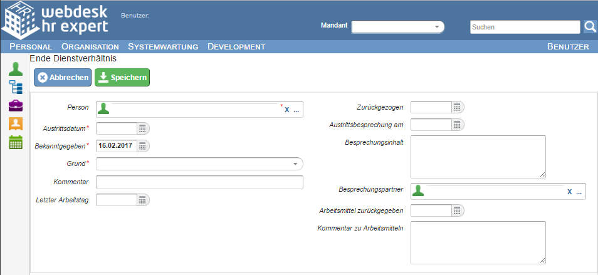The image size is (598, 275).
Task: Open calendar picker for Letzter Arbeitstag
Action: pyautogui.click(x=143, y=200)
